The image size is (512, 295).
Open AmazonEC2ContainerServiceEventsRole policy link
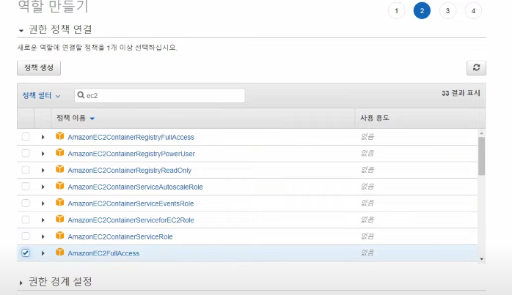click(x=131, y=203)
